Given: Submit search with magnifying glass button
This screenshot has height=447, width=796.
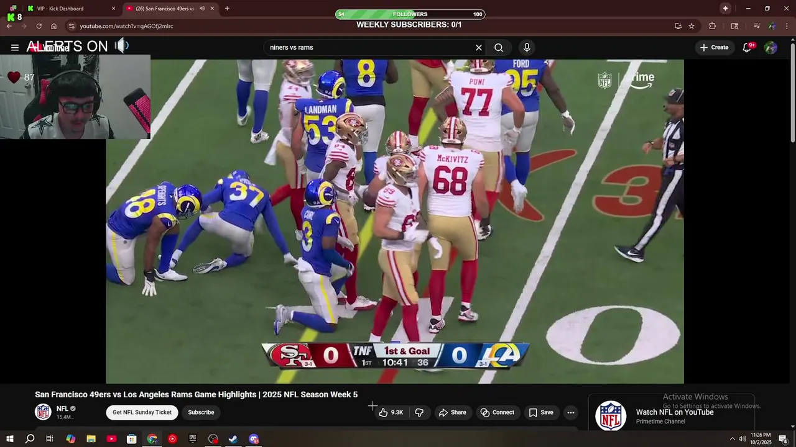Looking at the screenshot, I should click(499, 47).
